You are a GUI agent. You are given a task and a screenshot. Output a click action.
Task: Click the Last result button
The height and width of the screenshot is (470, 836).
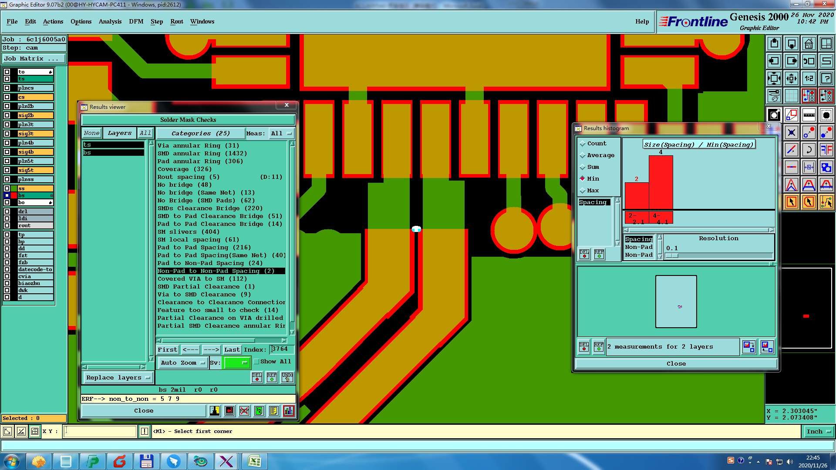coord(232,349)
